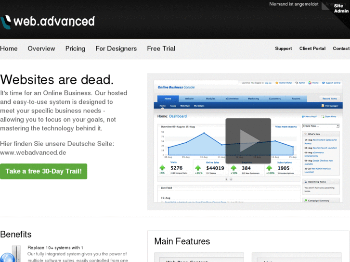Image resolution: width=350 pixels, height=262 pixels.
Task: Click the www.webadvanced.de address text
Action: coord(33,152)
